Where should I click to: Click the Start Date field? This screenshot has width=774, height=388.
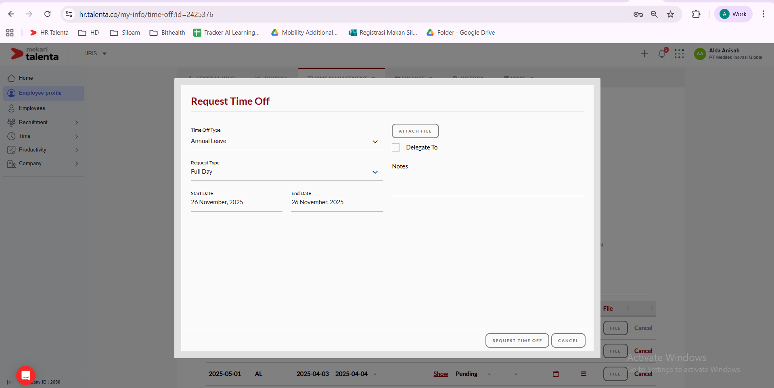tap(236, 202)
